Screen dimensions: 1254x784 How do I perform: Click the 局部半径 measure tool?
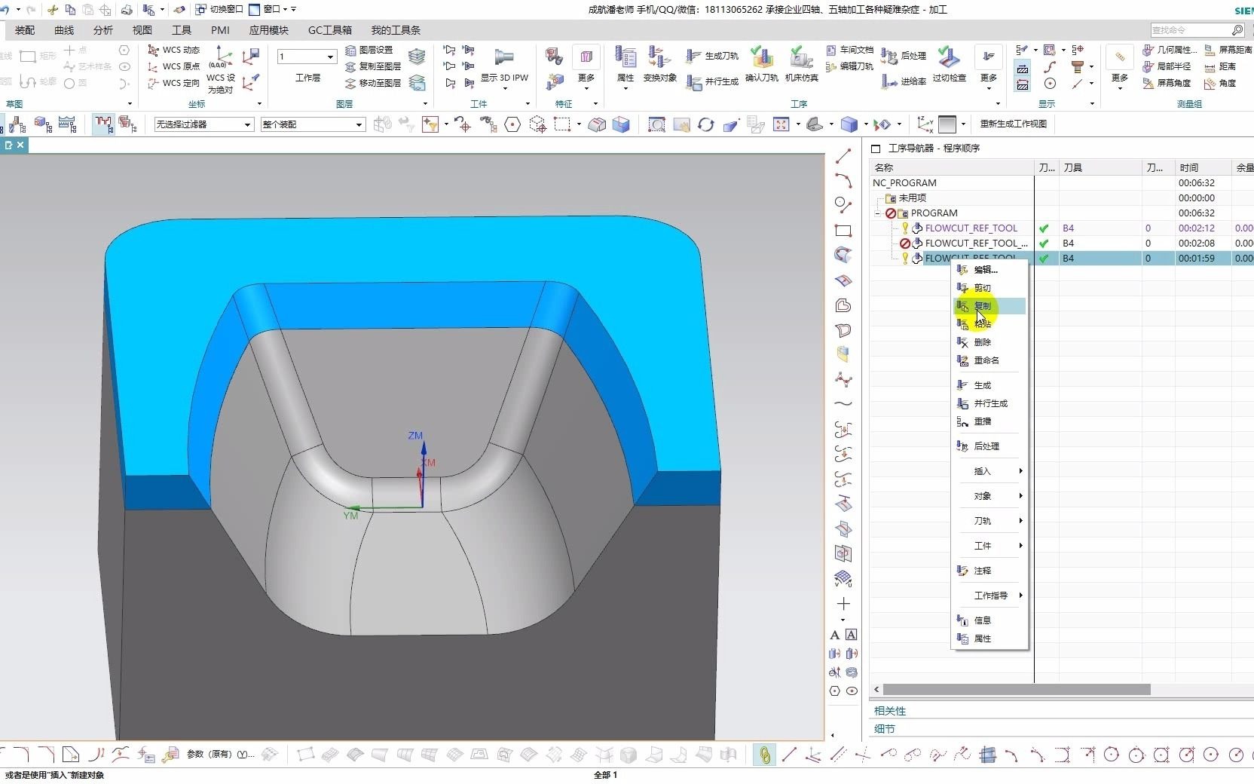[1167, 66]
